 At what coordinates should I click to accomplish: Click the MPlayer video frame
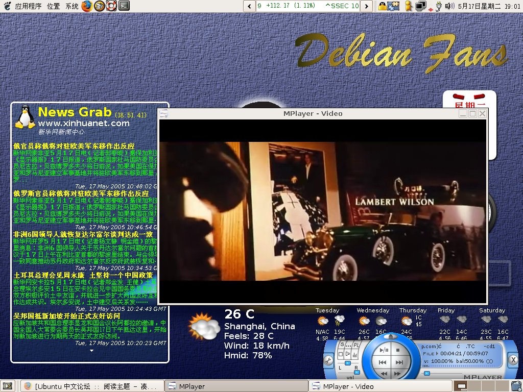point(323,211)
